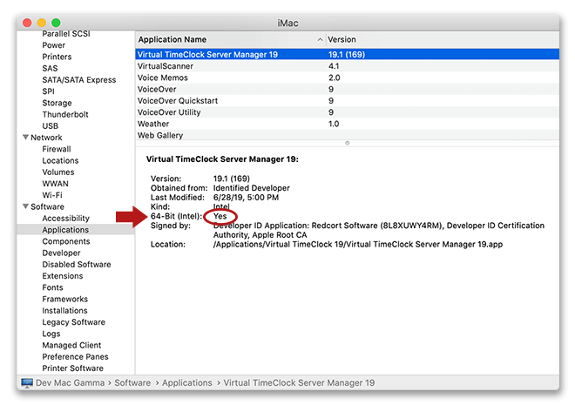This screenshot has width=575, height=405.
Task: Open Developer under Software
Action: (61, 253)
